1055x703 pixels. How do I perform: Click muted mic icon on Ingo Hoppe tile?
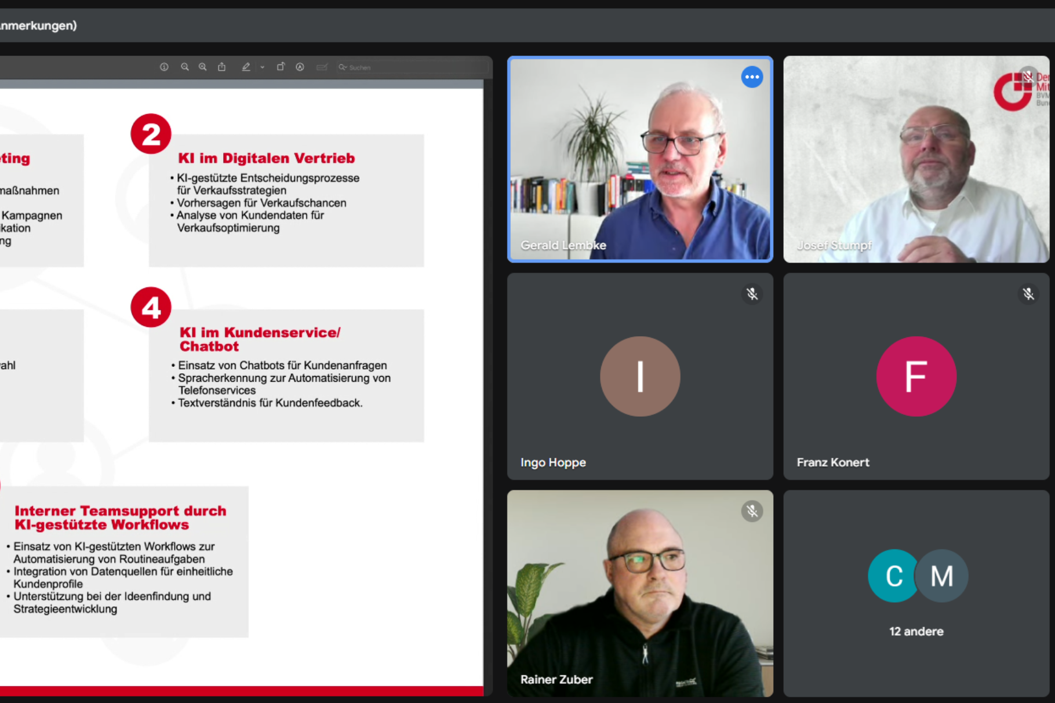point(752,294)
